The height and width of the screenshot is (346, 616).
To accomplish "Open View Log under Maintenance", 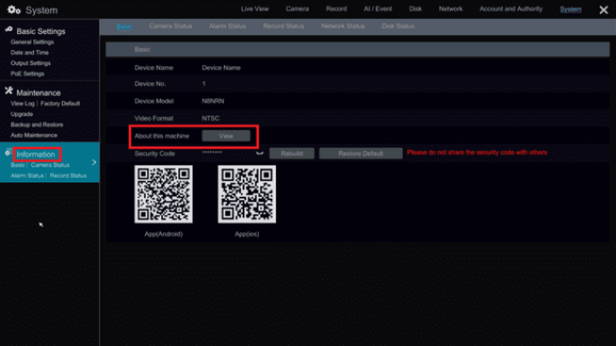I will click(22, 104).
